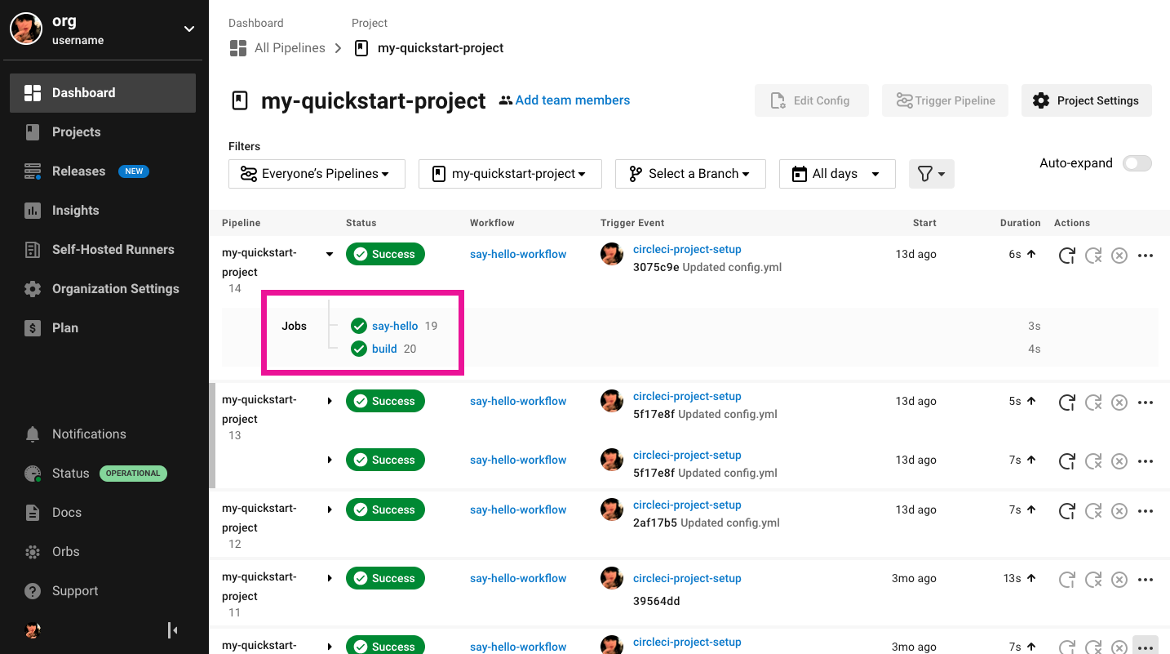This screenshot has height=654, width=1170.
Task: Click the 13s duration of pipeline 11
Action: [x=1012, y=579]
